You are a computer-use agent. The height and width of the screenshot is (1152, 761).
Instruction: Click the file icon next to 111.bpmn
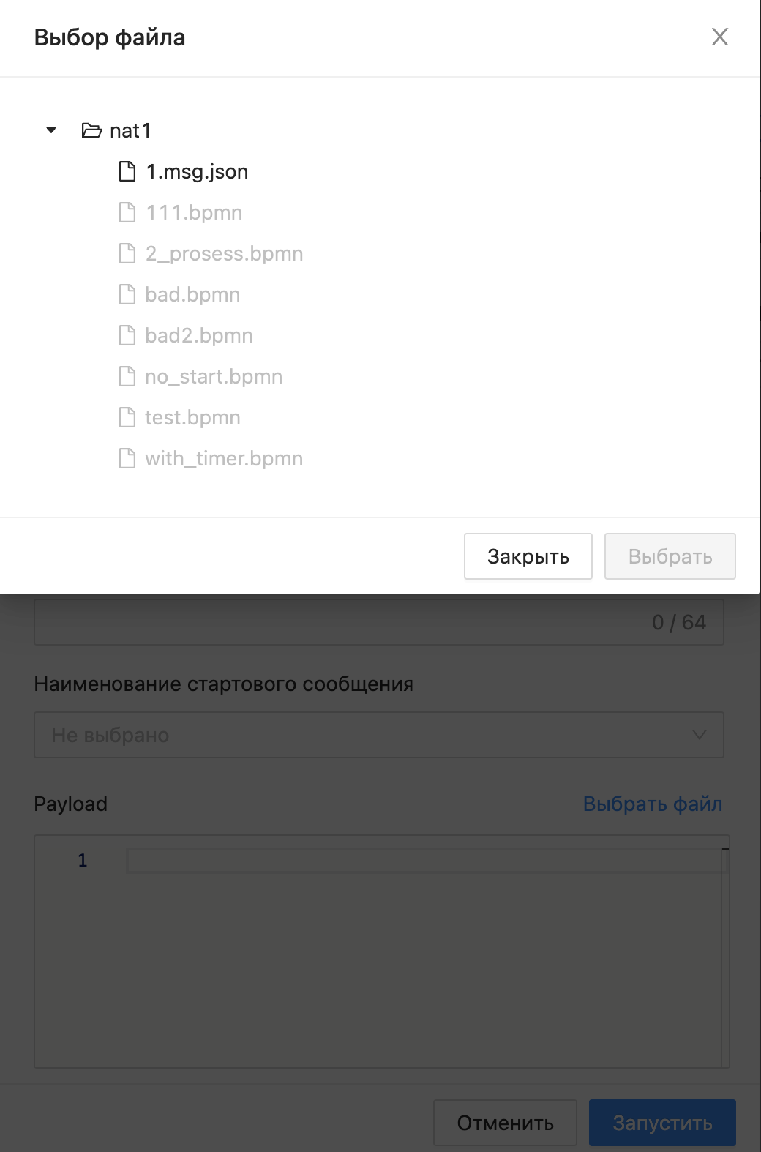(x=127, y=213)
